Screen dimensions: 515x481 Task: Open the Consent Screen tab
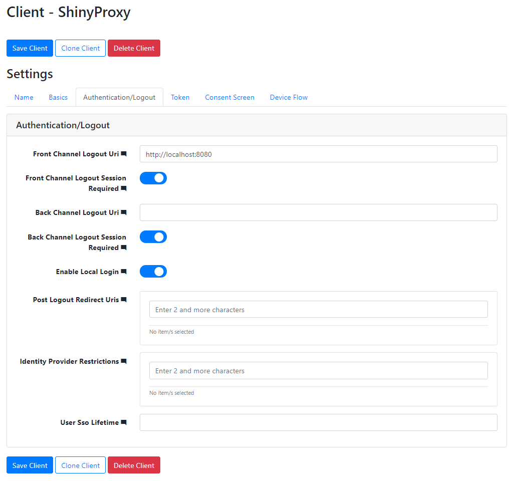pos(229,97)
